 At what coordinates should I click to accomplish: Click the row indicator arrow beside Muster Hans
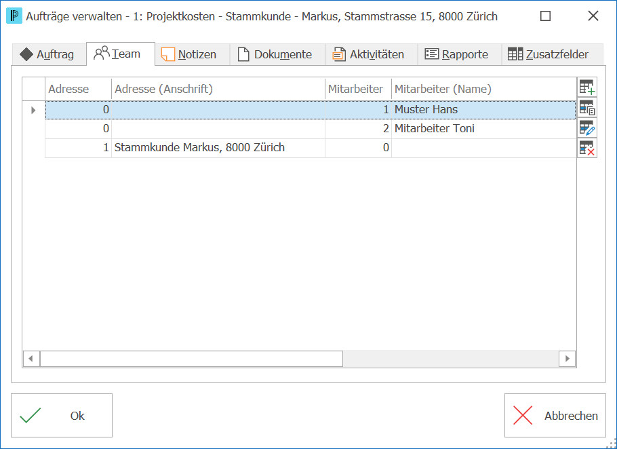click(x=33, y=110)
